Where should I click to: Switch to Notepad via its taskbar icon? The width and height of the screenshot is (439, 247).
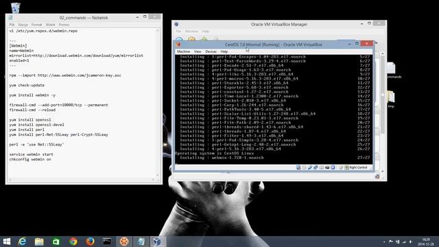[141, 242]
